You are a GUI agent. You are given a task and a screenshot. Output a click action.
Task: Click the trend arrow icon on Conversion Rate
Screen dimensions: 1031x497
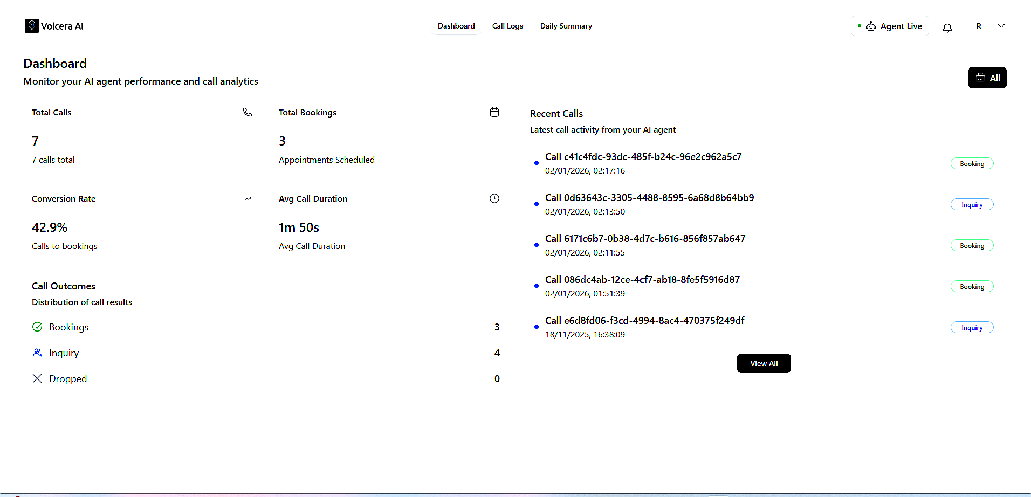[x=248, y=199]
